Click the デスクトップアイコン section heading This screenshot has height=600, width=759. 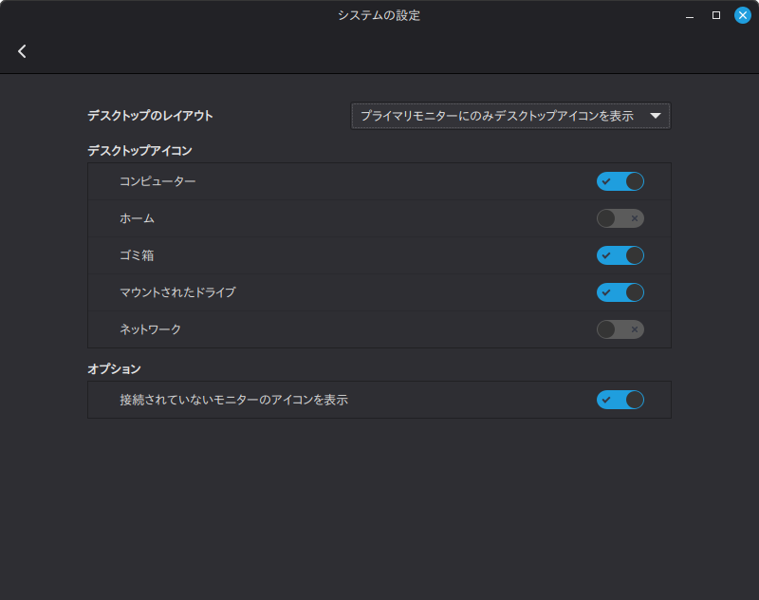(139, 150)
